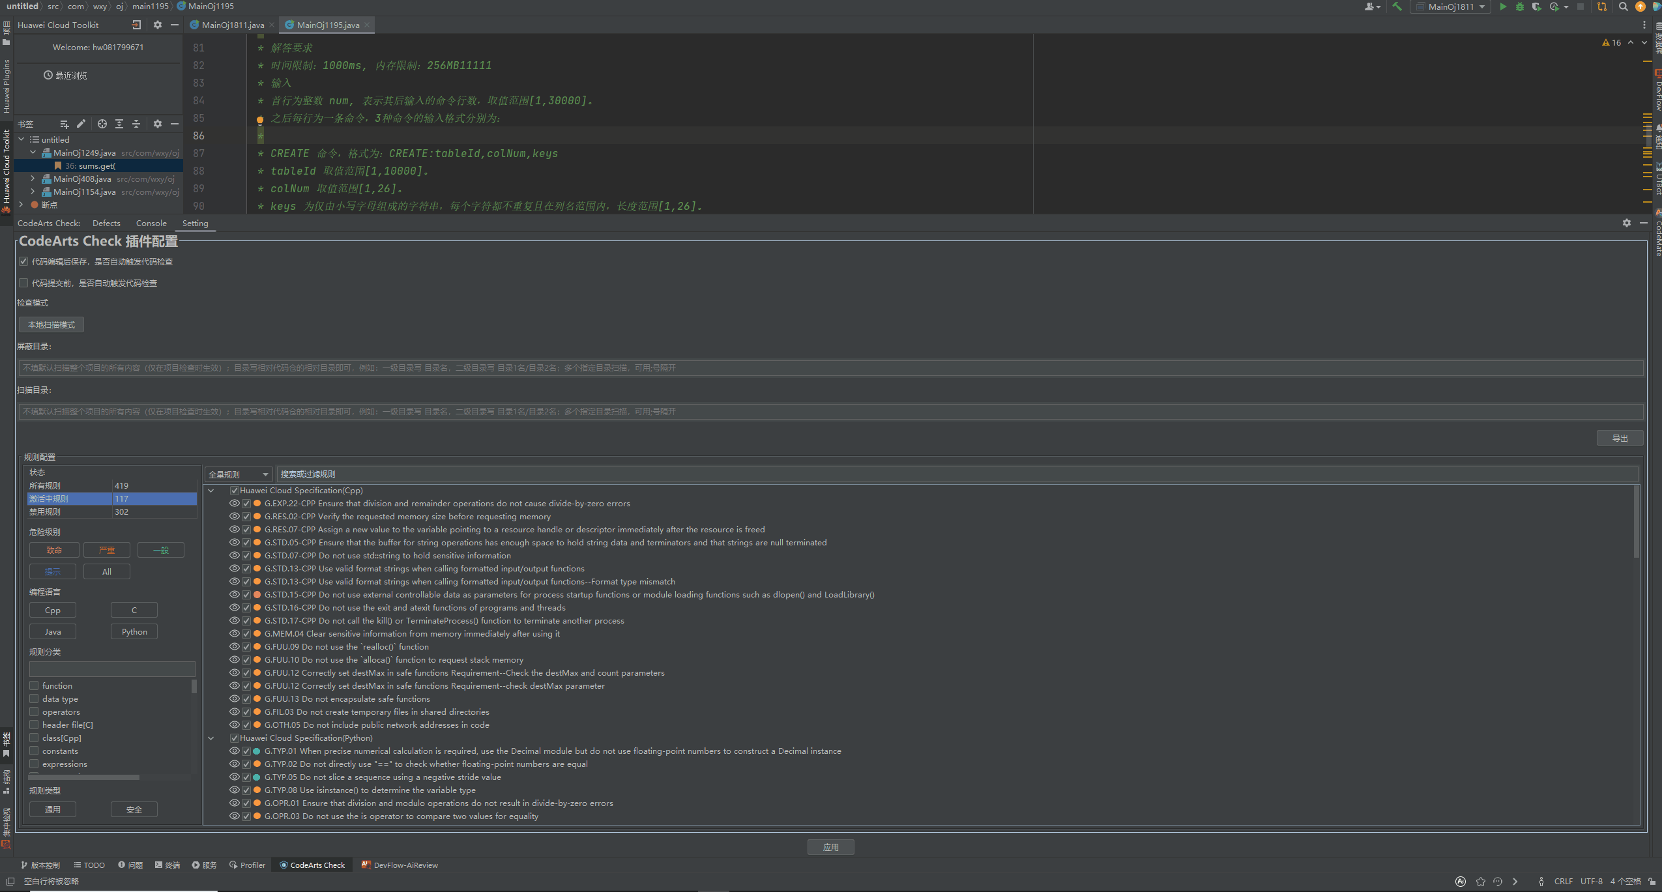The height and width of the screenshot is (892, 1662).
Task: Open CodeArts Check panel settings gear
Action: click(1626, 223)
